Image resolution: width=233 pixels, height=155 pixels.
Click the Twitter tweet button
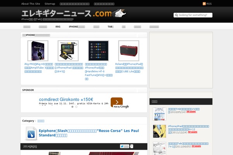point(125,146)
